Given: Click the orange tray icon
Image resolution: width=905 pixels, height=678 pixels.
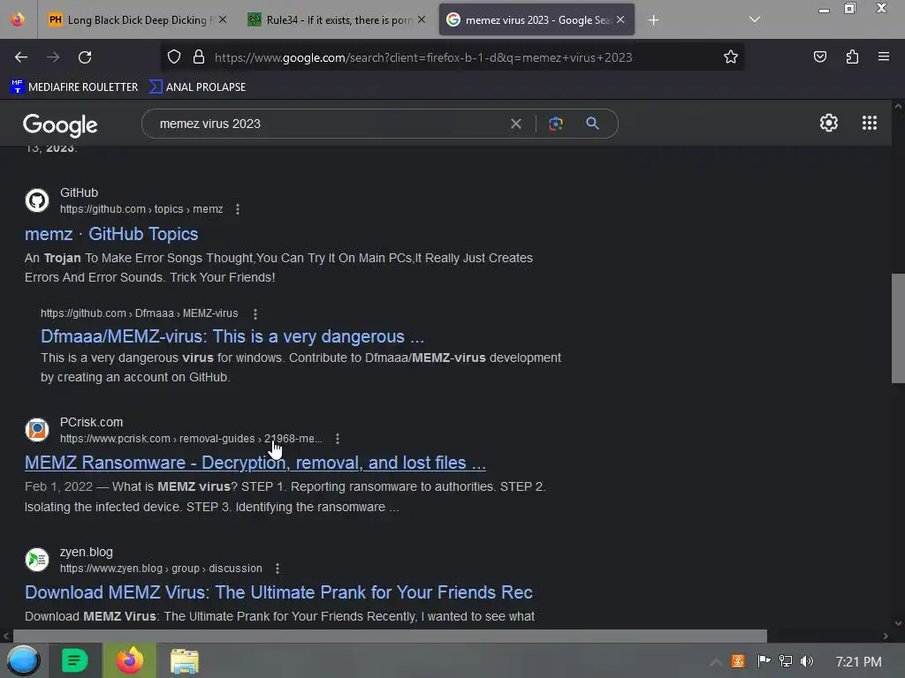Looking at the screenshot, I should [738, 661].
